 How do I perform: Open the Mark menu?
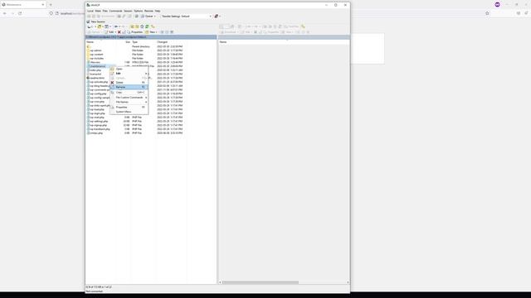[x=98, y=11]
